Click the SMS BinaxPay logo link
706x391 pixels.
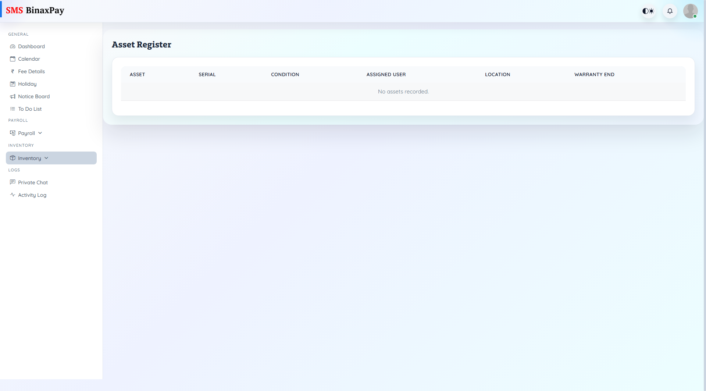pyautogui.click(x=35, y=10)
